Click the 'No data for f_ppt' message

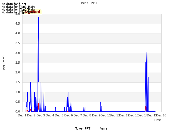14,4
